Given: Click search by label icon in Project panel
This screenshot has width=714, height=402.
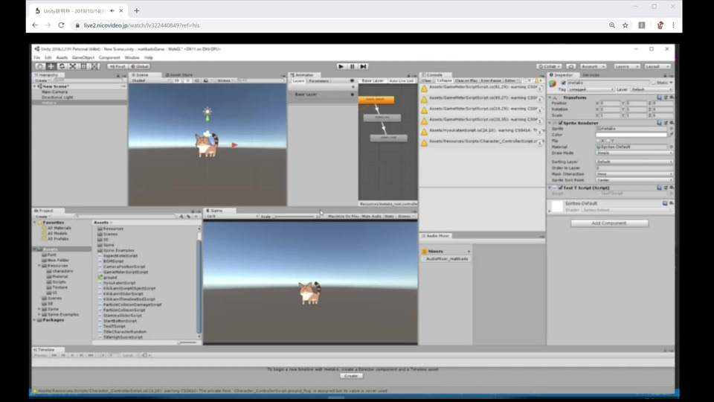Looking at the screenshot, I should pos(188,217).
